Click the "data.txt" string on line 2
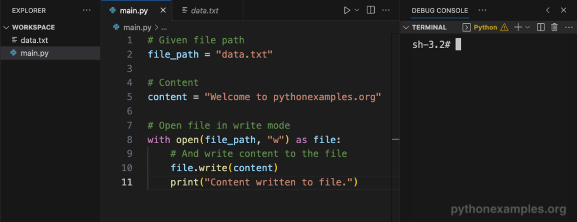 (244, 55)
